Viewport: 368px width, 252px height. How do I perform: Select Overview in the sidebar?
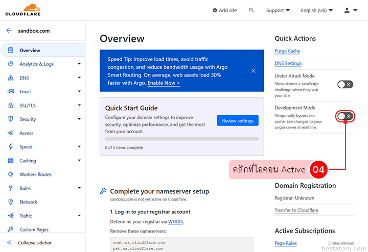pyautogui.click(x=30, y=51)
